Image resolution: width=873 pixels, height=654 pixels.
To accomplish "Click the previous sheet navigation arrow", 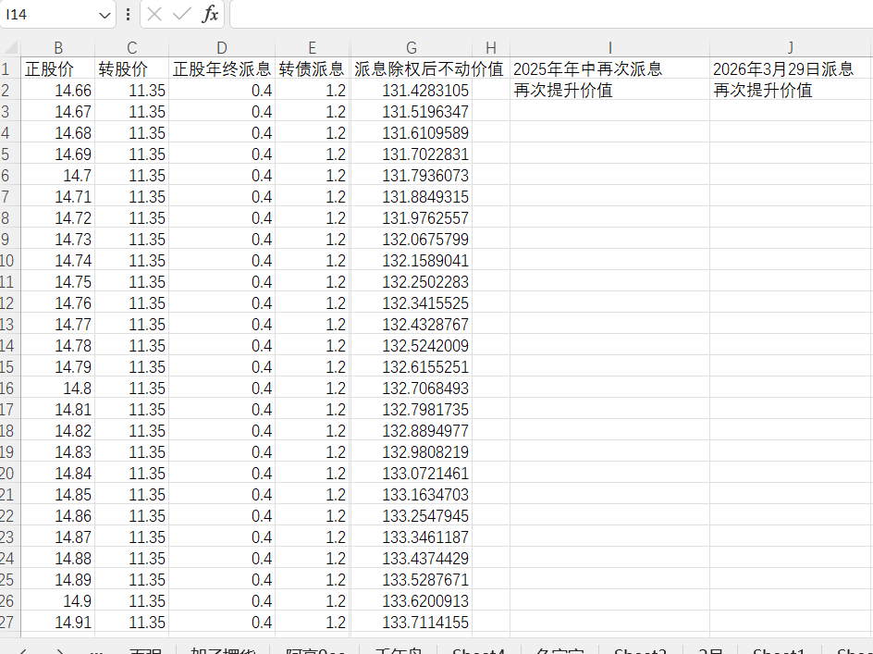I will click(x=23, y=651).
